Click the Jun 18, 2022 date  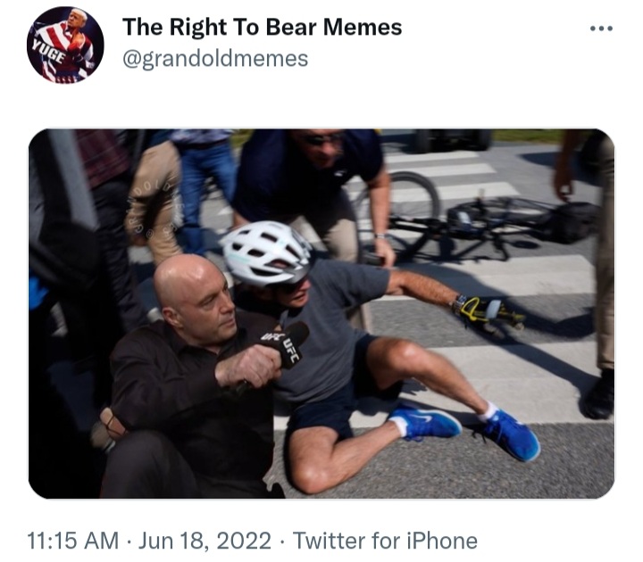[205, 541]
